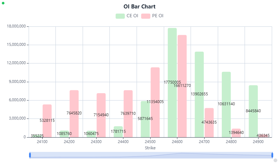Click the 7639710 data label
The image size is (278, 164).
point(128,113)
